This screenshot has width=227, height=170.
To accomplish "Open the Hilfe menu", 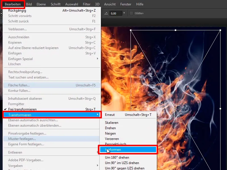I will point(140,4).
